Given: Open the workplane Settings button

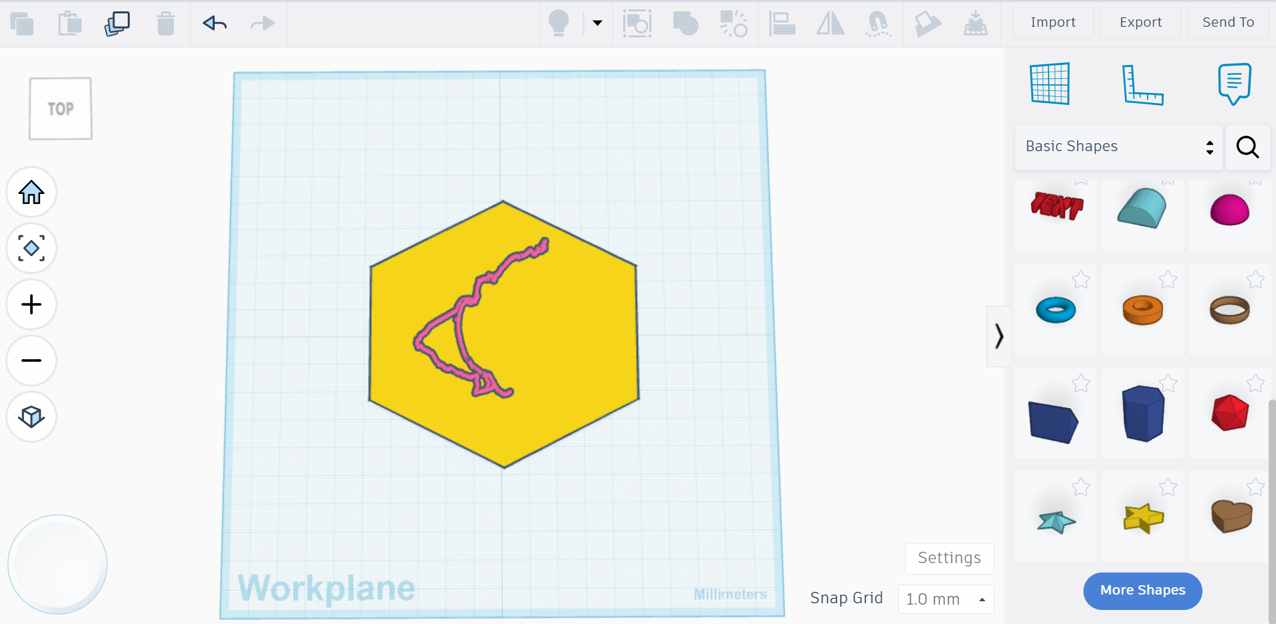Looking at the screenshot, I should pos(950,558).
